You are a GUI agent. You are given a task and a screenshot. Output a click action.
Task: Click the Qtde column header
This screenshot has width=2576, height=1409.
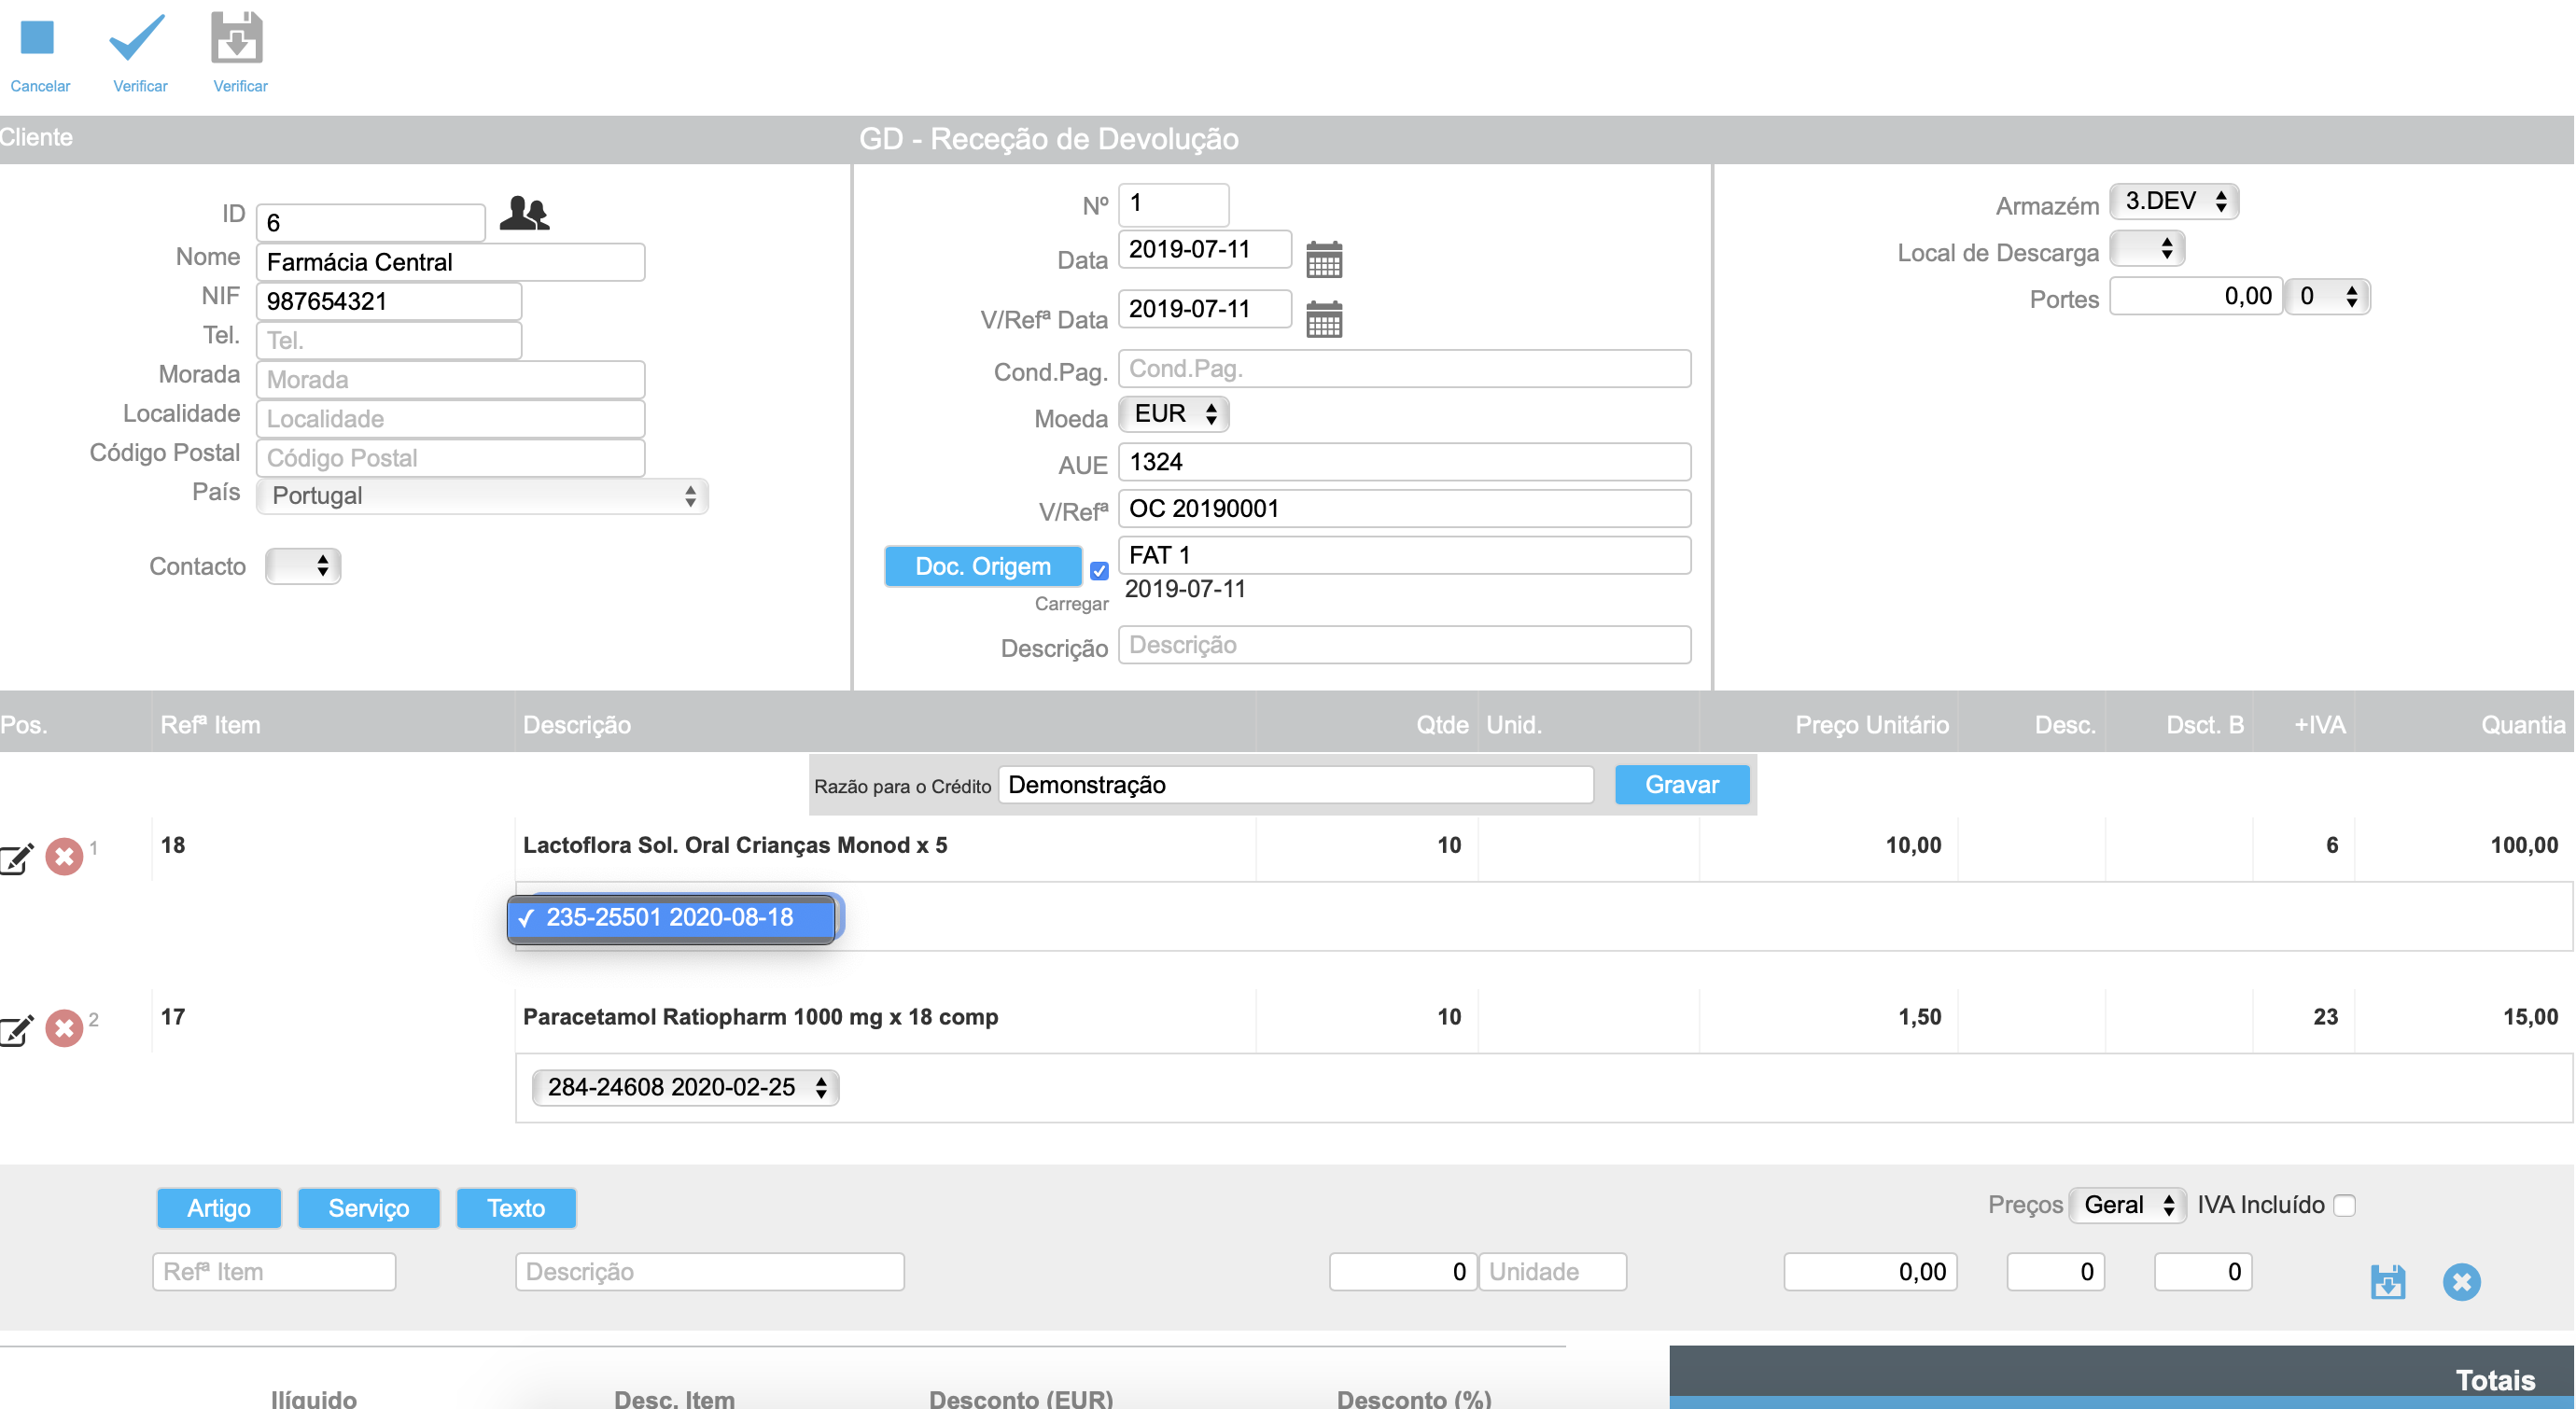click(1442, 725)
